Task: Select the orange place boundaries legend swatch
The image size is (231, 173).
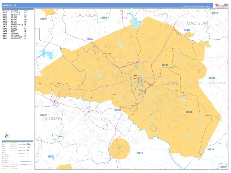Action: (x=14, y=143)
